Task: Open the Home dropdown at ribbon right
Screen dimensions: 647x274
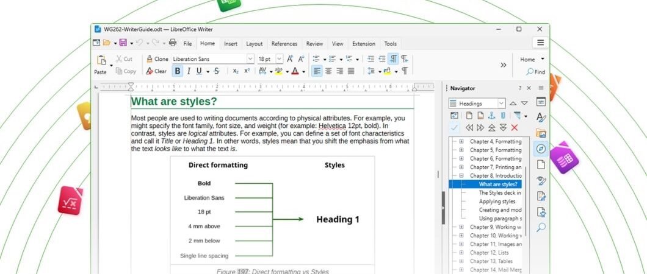Action: coord(542,59)
